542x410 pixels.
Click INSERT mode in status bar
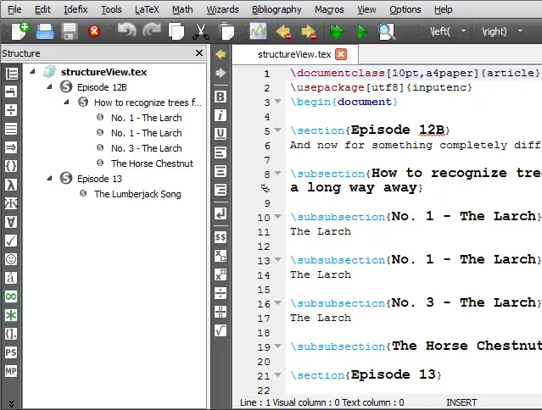[461, 402]
